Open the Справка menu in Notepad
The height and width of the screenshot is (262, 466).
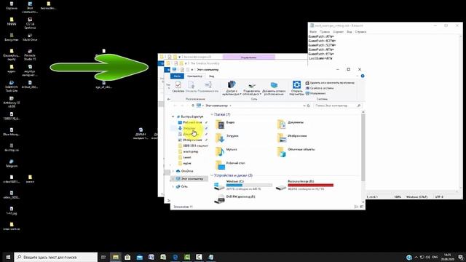click(360, 32)
